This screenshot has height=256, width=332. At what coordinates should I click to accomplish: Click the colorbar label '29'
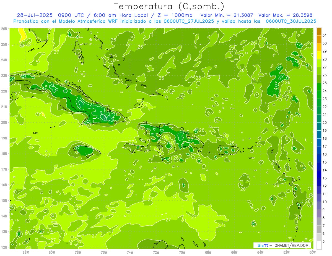(325, 51)
